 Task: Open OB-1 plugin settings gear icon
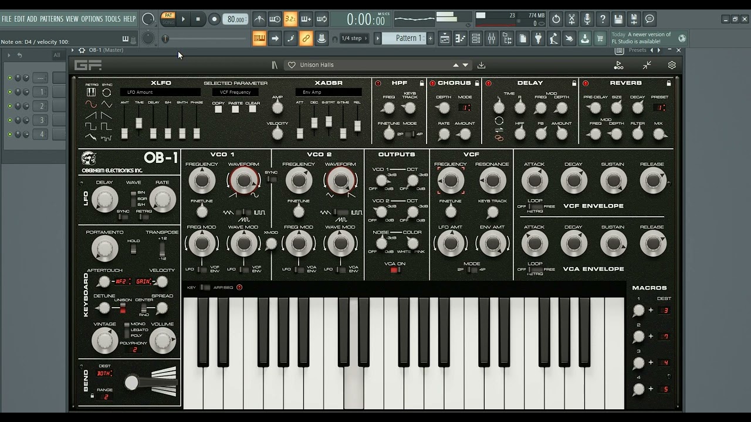click(x=672, y=65)
